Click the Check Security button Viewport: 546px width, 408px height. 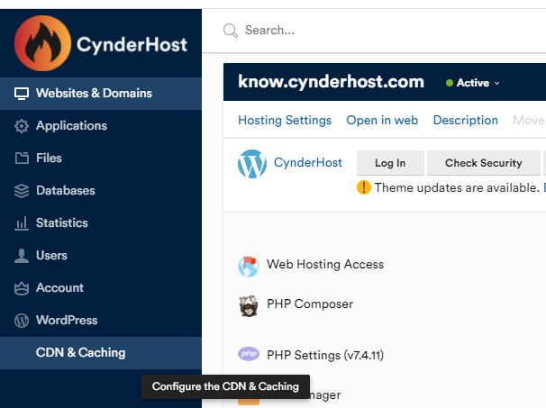pos(483,163)
